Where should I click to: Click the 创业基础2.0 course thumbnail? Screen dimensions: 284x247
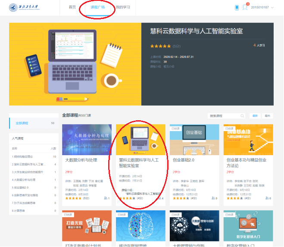point(194,140)
